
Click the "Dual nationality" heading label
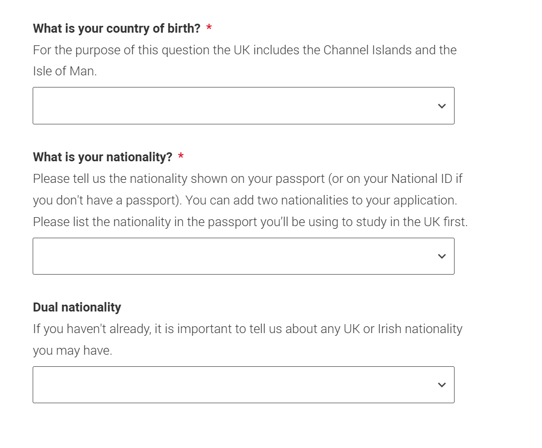[x=77, y=307]
